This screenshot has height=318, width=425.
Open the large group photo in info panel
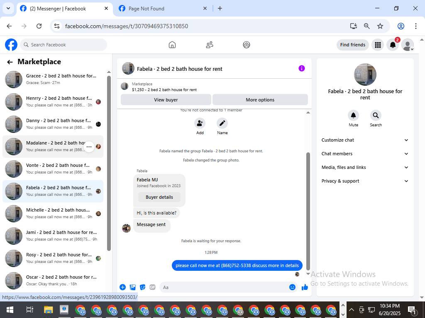pos(365,75)
